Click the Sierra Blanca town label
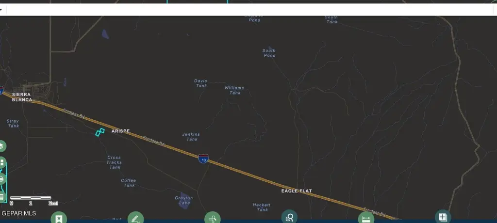The width and height of the screenshot is (497, 223). 22,97
